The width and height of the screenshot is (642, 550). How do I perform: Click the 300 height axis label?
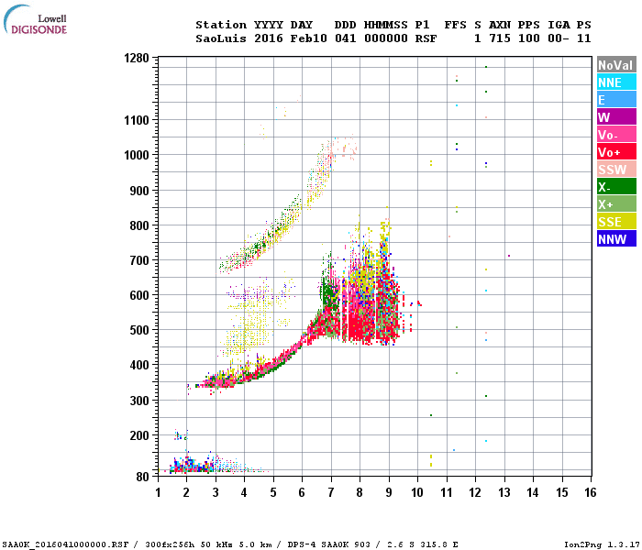[139, 401]
